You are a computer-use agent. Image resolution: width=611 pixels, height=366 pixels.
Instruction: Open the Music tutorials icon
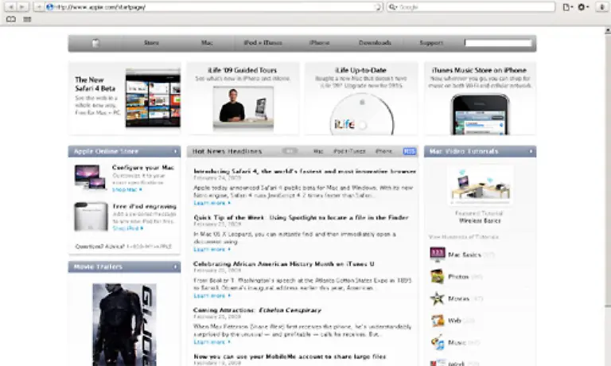tap(438, 343)
